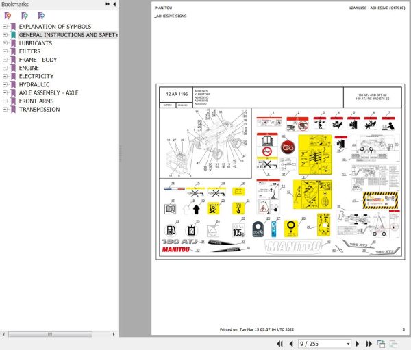Click bookmark icon next to FRONT ARMS

click(x=13, y=101)
